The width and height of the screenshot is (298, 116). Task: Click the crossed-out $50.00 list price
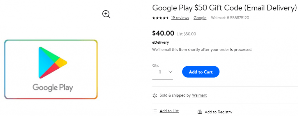coord(190,34)
